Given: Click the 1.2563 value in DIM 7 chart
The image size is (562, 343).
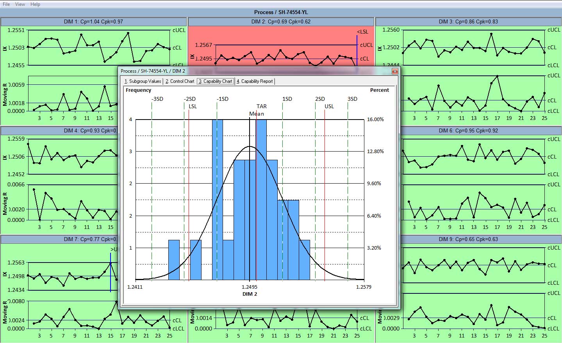Looking at the screenshot, I should [16, 263].
